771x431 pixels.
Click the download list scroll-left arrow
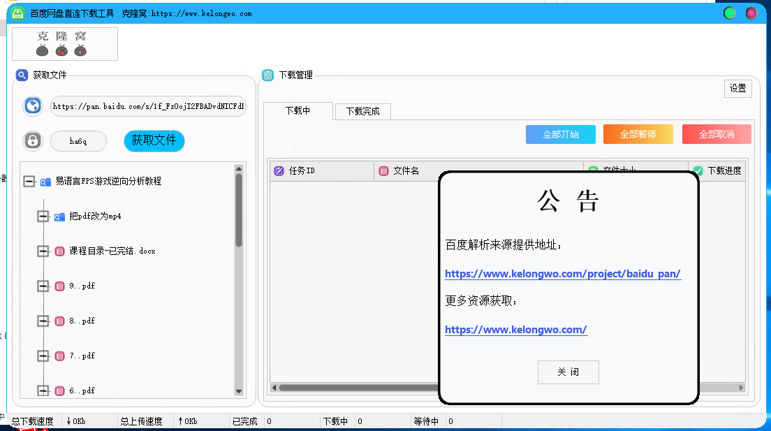pos(274,388)
